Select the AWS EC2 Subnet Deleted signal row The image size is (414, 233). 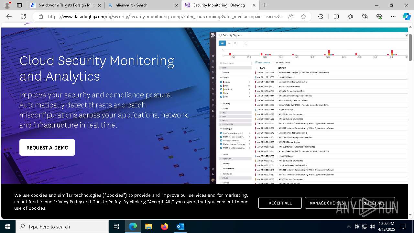(331, 86)
